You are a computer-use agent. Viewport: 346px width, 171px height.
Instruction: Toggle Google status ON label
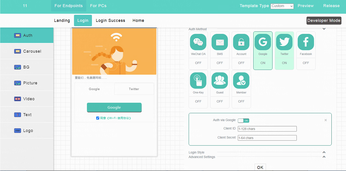click(x=263, y=63)
